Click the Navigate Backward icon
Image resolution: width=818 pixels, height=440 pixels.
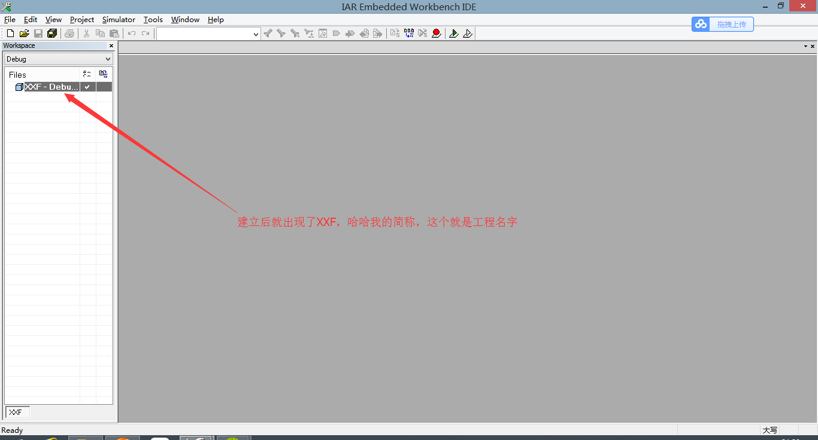(x=364, y=33)
